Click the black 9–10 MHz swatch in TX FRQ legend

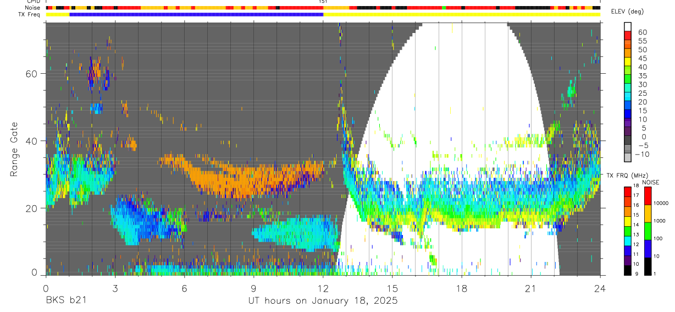pos(628,270)
